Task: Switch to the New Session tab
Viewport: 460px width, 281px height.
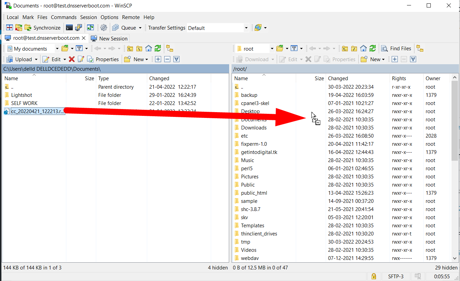Action: 109,38
